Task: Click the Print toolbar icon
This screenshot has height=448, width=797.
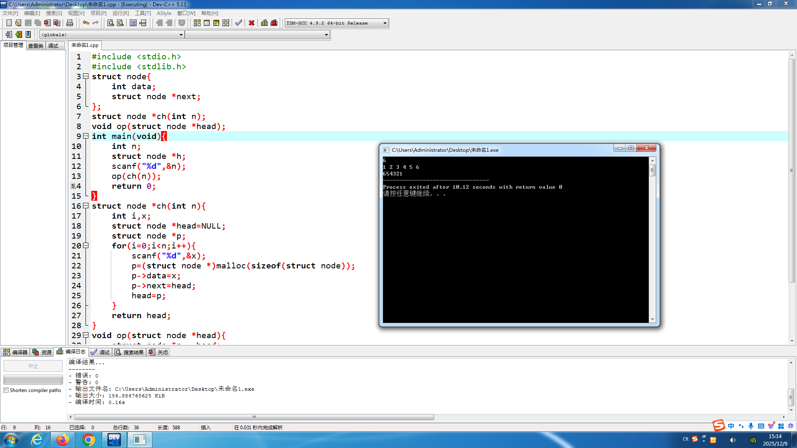Action: tap(70, 23)
